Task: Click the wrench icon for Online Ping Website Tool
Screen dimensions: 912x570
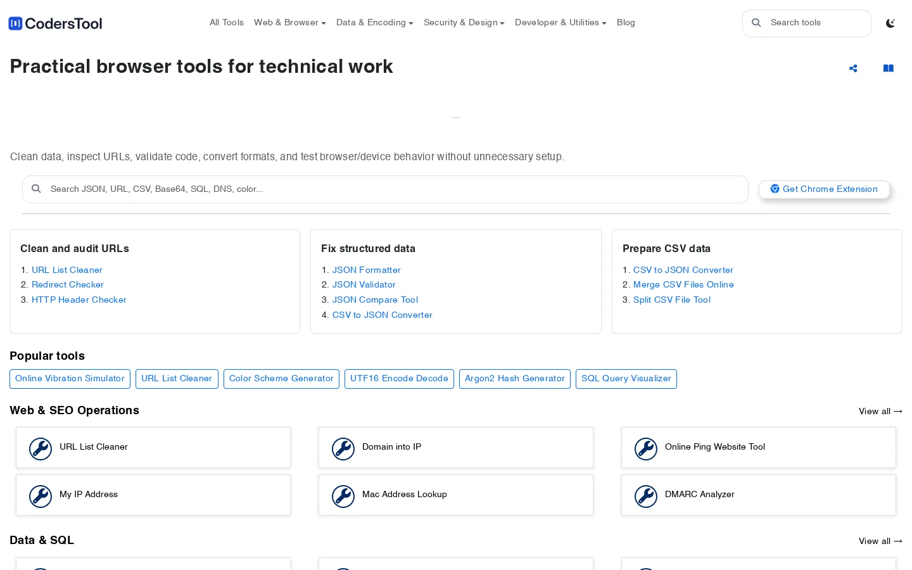Action: [646, 448]
